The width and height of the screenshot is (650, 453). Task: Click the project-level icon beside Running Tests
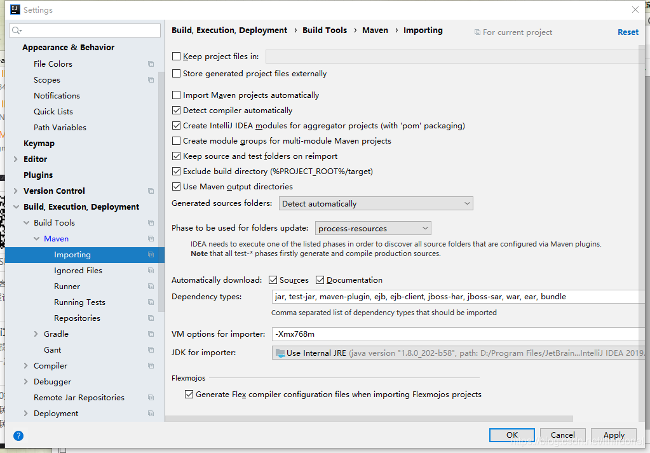151,302
